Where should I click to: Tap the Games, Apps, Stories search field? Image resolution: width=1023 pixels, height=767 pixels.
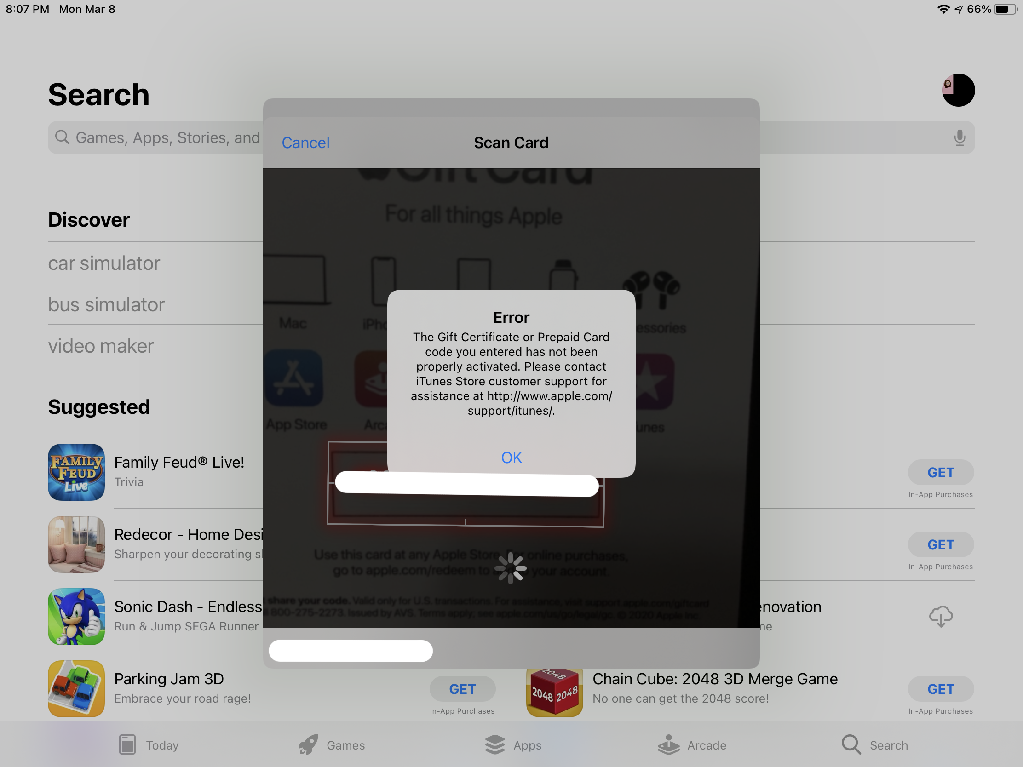click(157, 138)
